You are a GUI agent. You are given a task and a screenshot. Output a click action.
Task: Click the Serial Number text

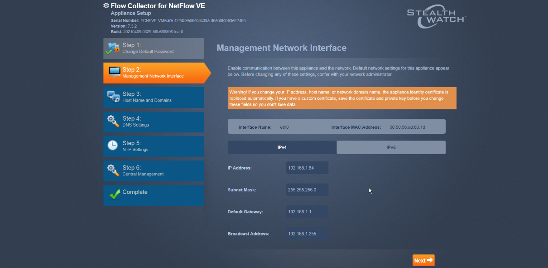click(x=178, y=21)
